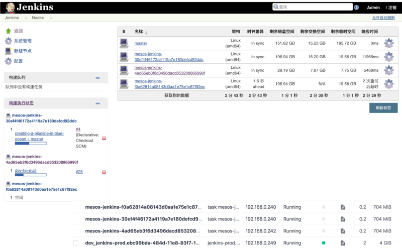402x252 pixels.
Task: Open configure gear for master node
Action: coord(388,43)
